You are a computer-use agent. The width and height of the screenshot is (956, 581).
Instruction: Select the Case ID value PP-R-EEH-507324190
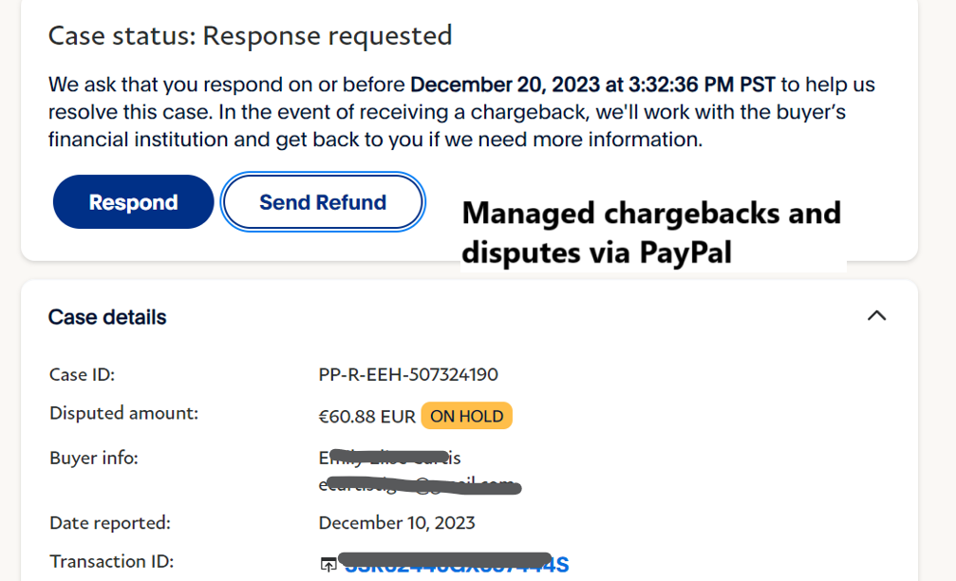pyautogui.click(x=408, y=375)
